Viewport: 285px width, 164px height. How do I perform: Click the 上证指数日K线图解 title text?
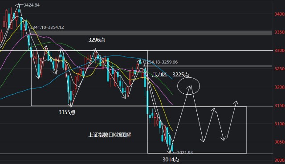[110, 135]
